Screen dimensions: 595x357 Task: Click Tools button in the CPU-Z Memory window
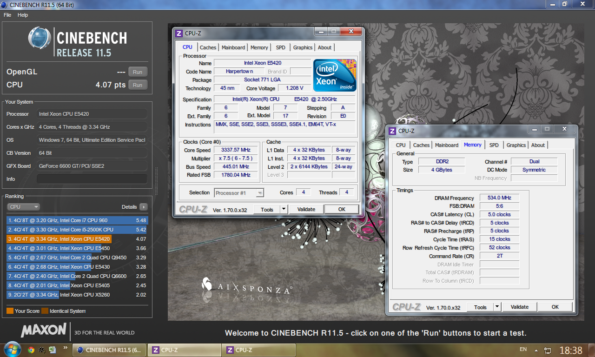click(x=480, y=307)
